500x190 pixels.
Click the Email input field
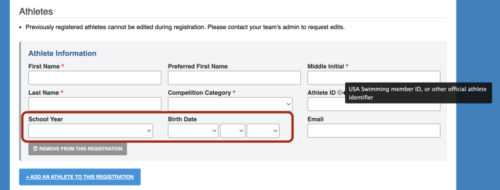pos(374,131)
